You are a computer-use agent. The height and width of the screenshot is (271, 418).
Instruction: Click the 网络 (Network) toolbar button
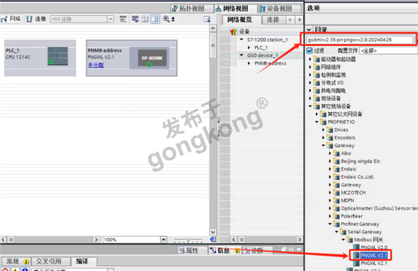point(11,19)
